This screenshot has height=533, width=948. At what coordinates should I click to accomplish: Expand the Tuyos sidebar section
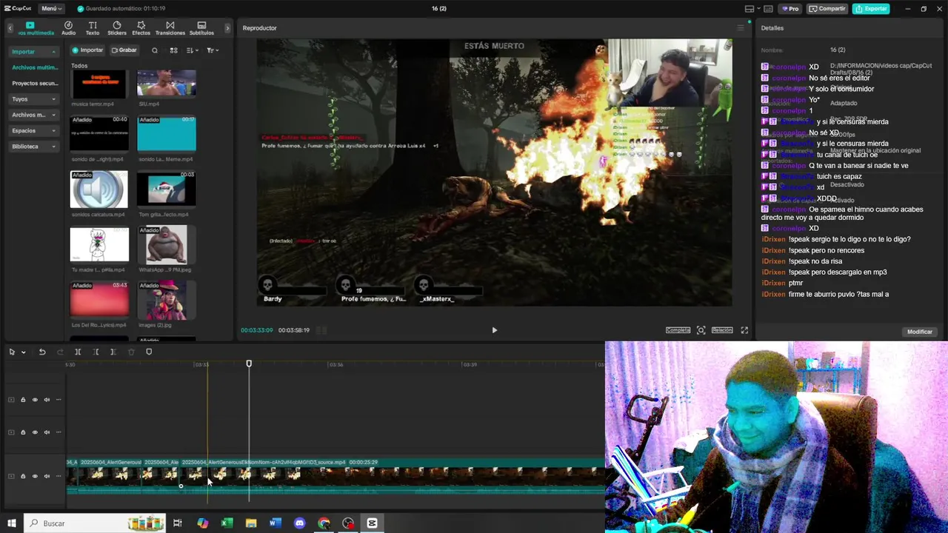click(x=33, y=99)
